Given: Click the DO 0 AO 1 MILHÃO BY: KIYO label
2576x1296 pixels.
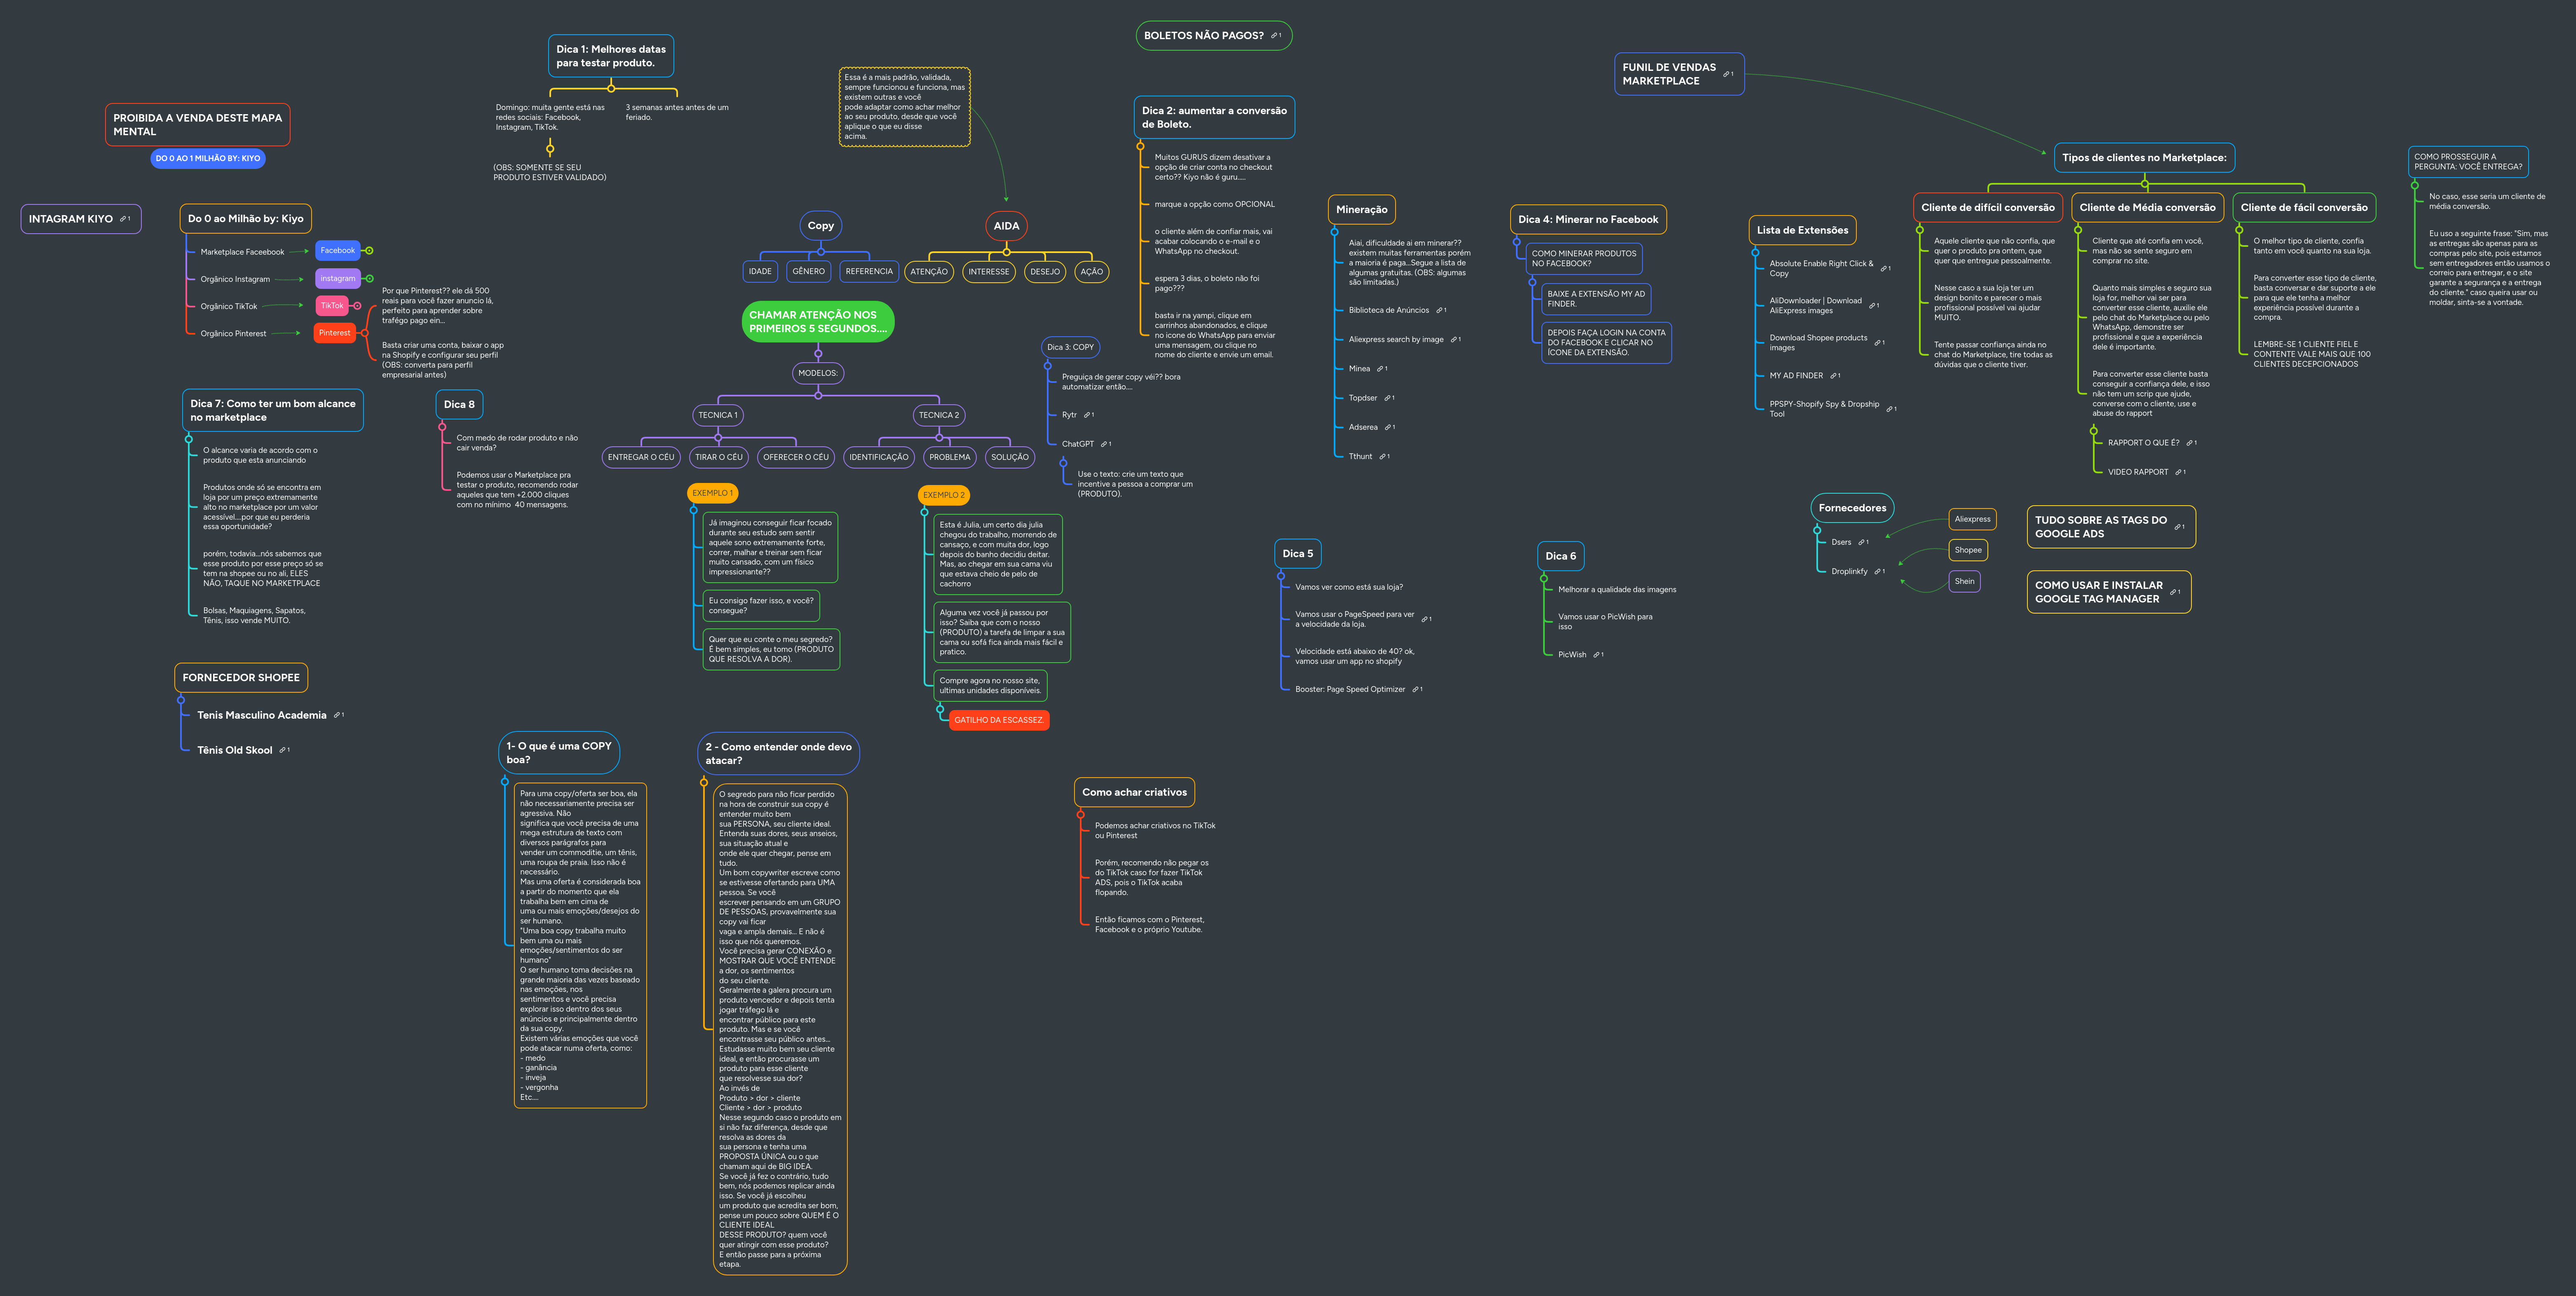Looking at the screenshot, I should tap(208, 158).
